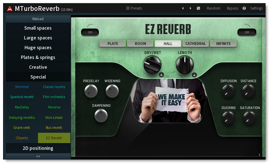Click the DIFFUSION knob
This screenshot has width=272, height=166.
(228, 91)
